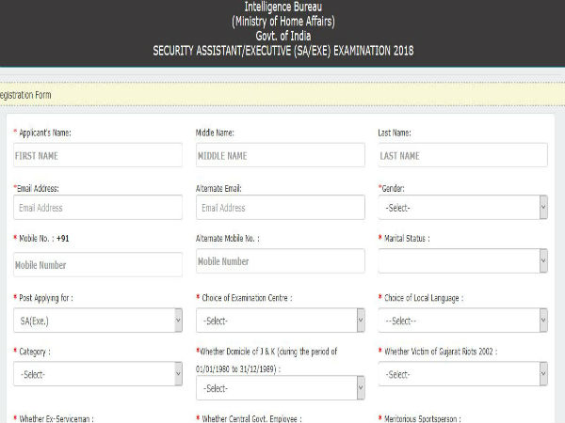This screenshot has width=565, height=423.
Task: Click into the Last Name field
Action: coord(463,155)
